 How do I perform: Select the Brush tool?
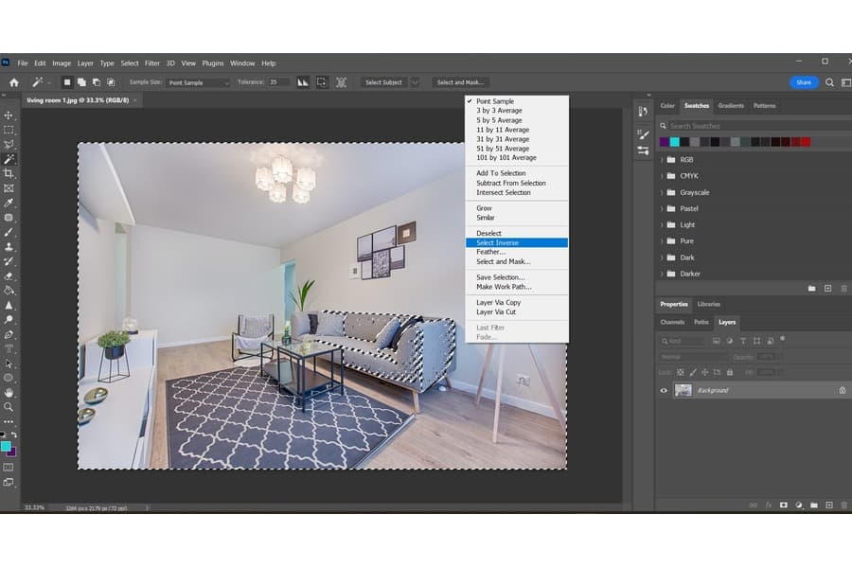click(9, 232)
